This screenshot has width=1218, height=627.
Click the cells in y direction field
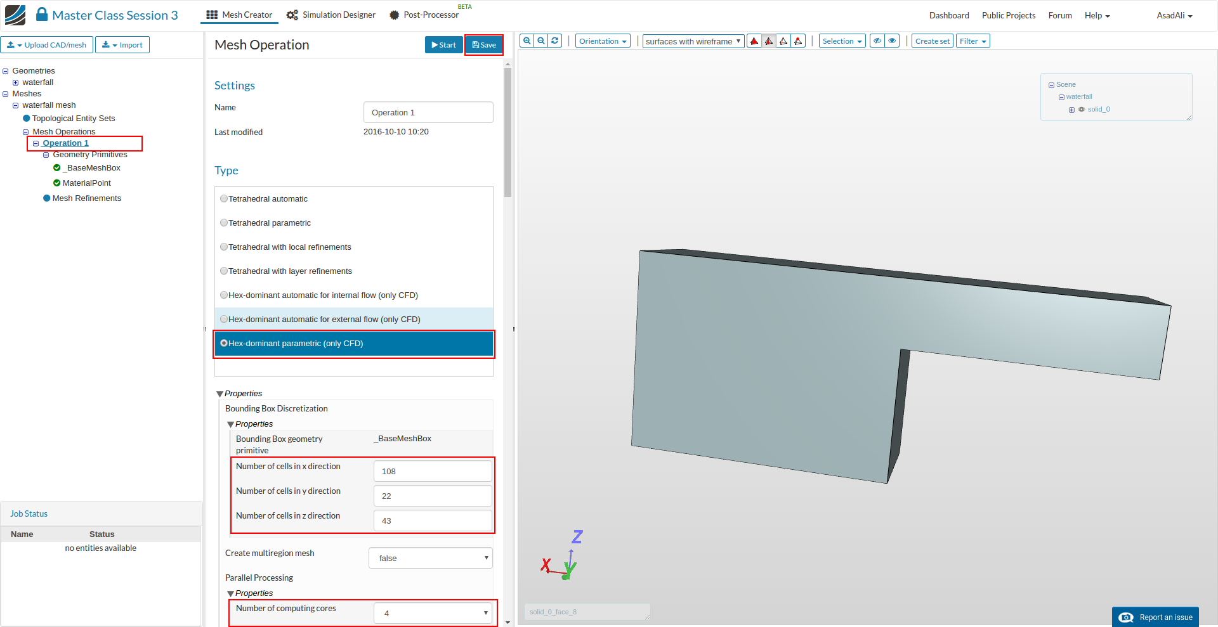[x=433, y=496]
